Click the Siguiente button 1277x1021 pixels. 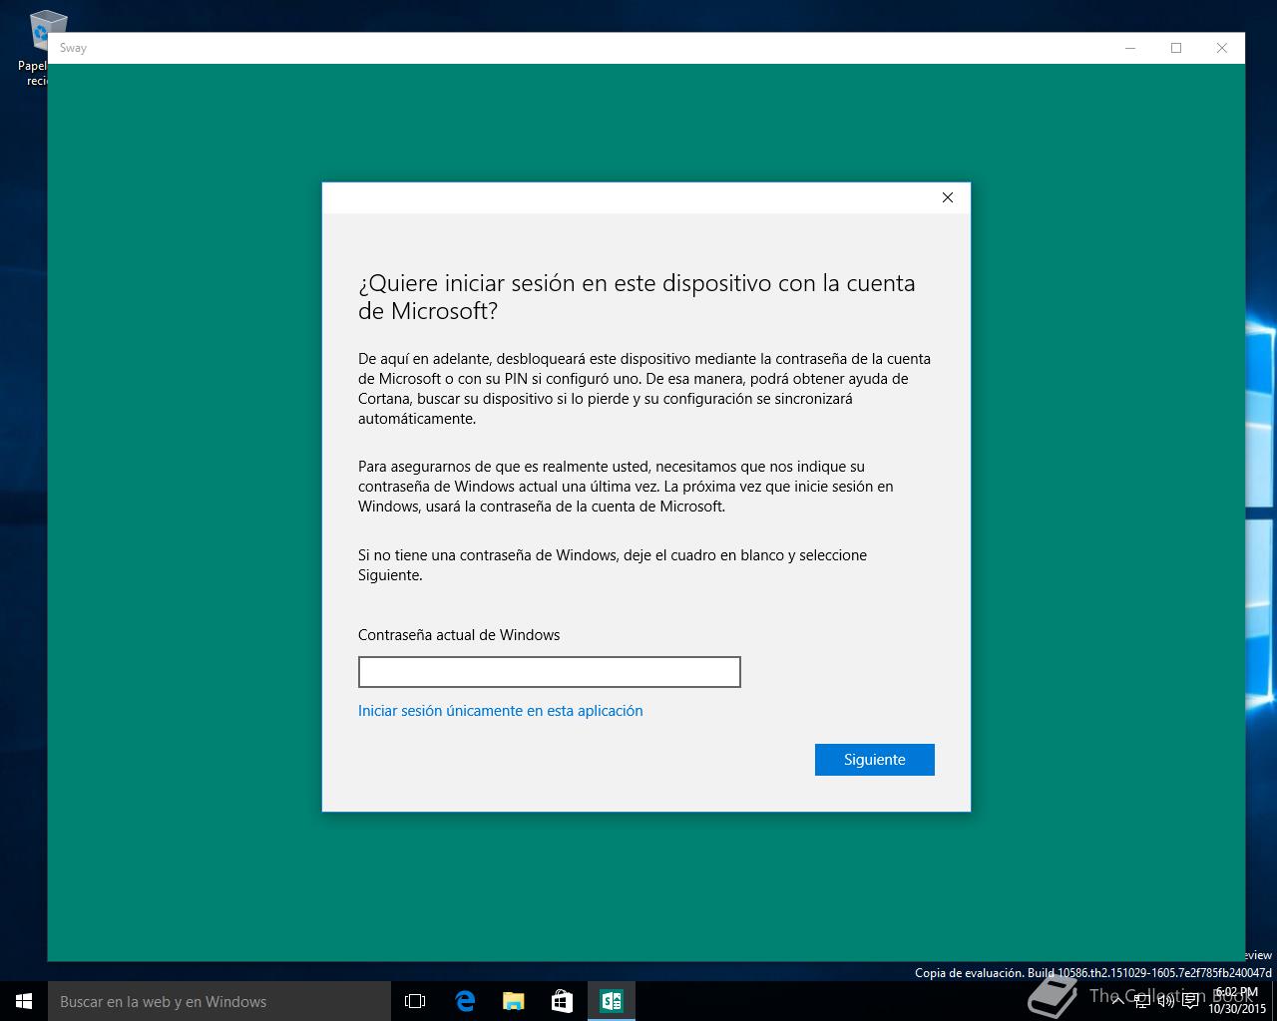click(x=874, y=760)
